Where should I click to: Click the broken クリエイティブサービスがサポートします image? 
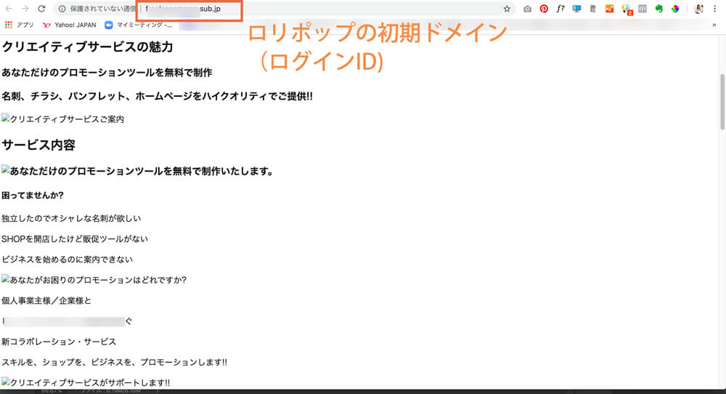(86, 382)
